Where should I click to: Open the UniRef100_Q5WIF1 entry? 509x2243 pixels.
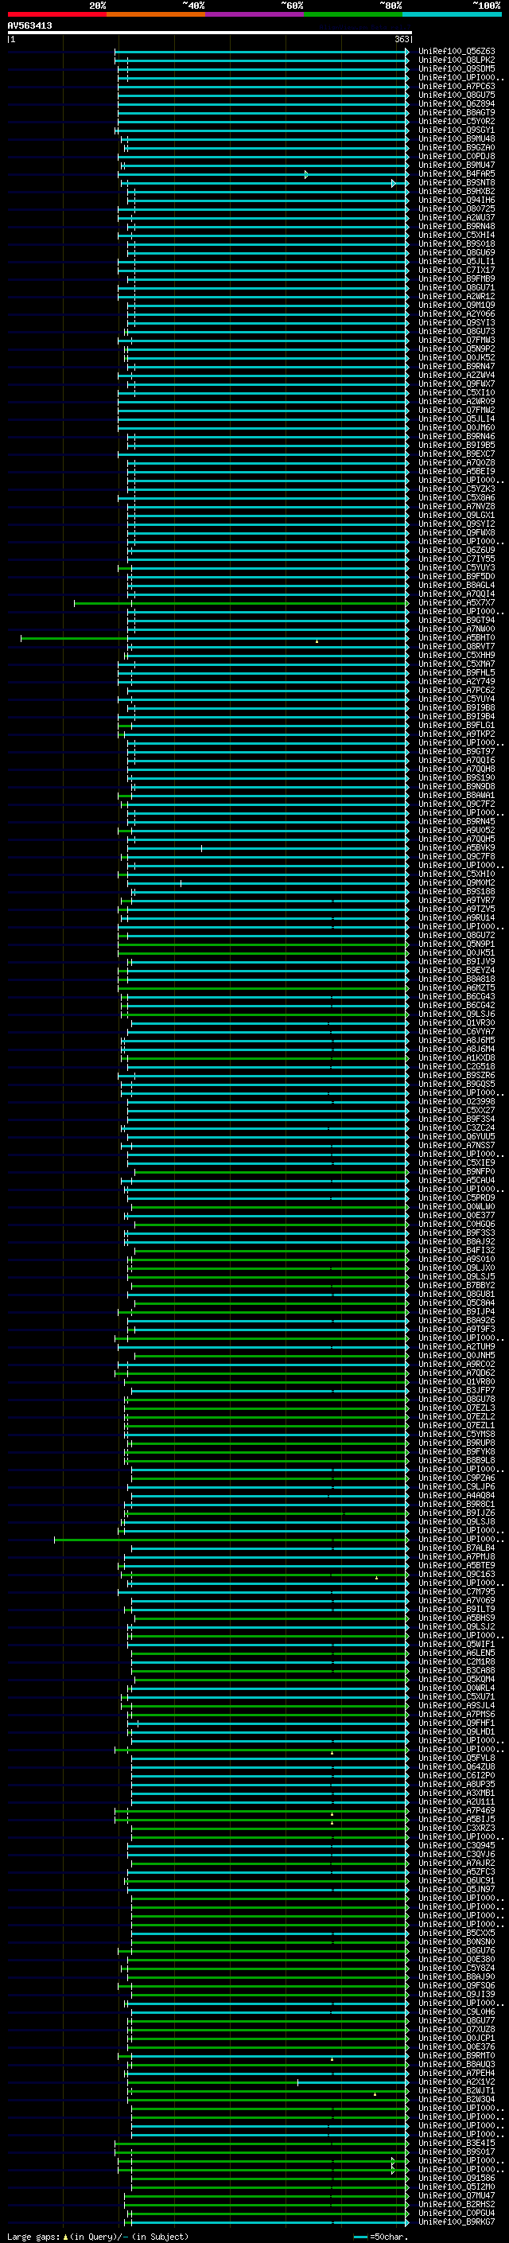(457, 1645)
